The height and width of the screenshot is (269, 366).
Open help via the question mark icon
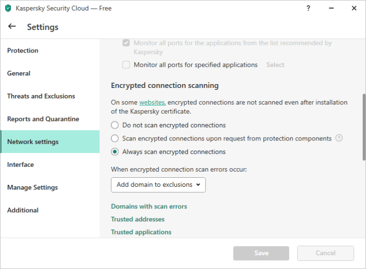tap(308, 8)
